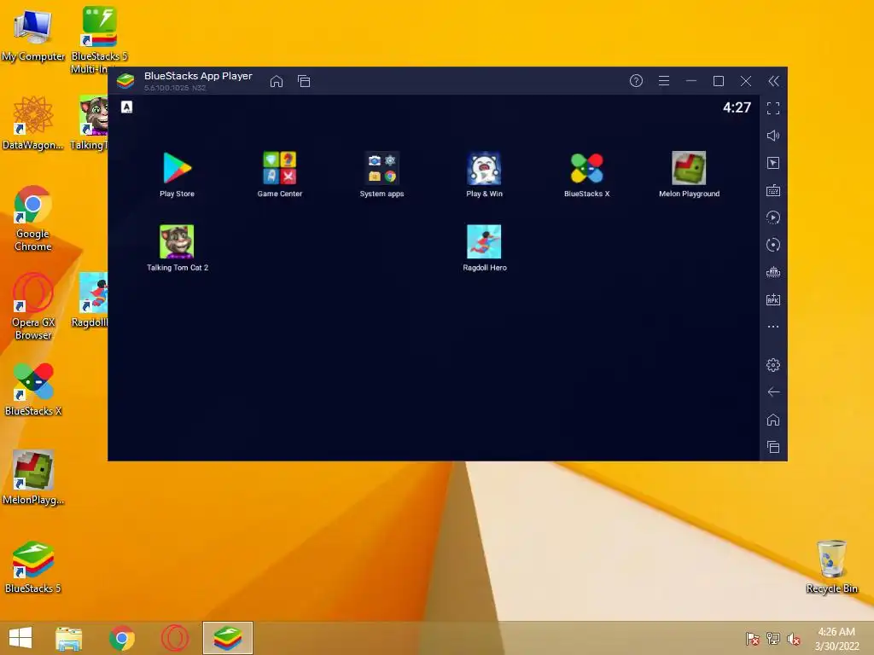Viewport: 874px width, 655px height.
Task: Toggle the cursor lock sidebar icon
Action: click(x=773, y=163)
